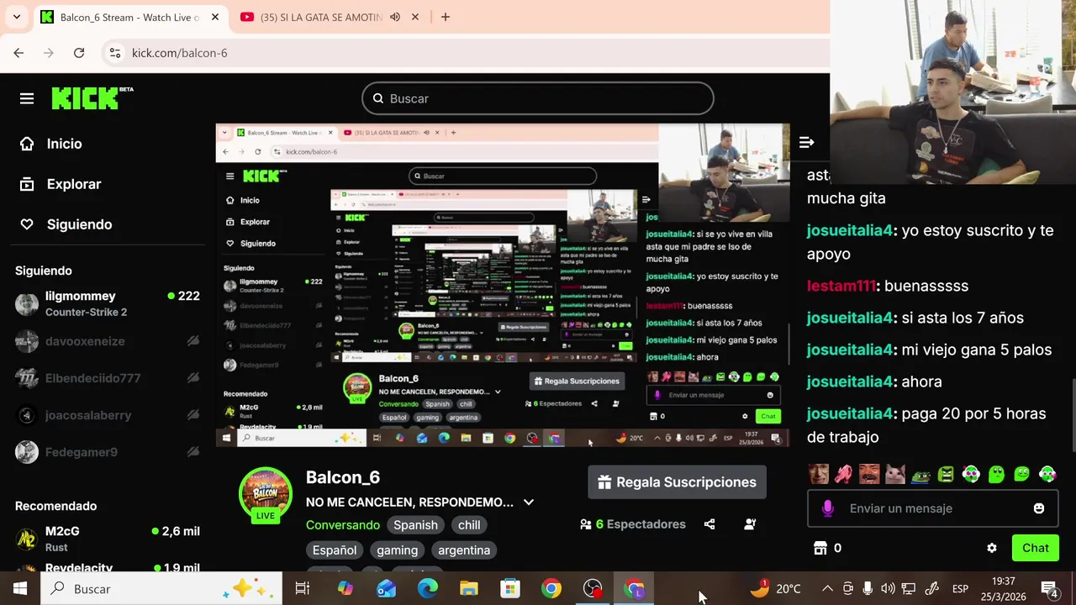1076x605 pixels.
Task: Select the argentina tag
Action: (464, 550)
